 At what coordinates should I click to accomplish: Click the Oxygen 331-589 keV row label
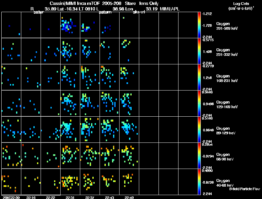[227, 26]
